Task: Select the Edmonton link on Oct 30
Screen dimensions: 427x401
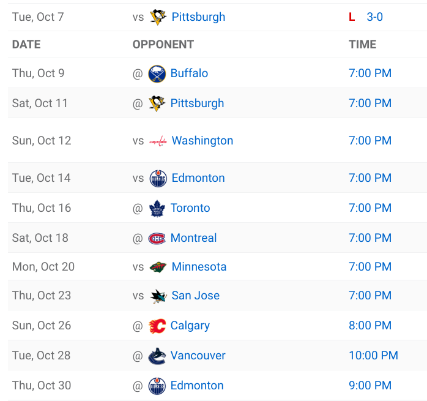Action: (x=197, y=386)
